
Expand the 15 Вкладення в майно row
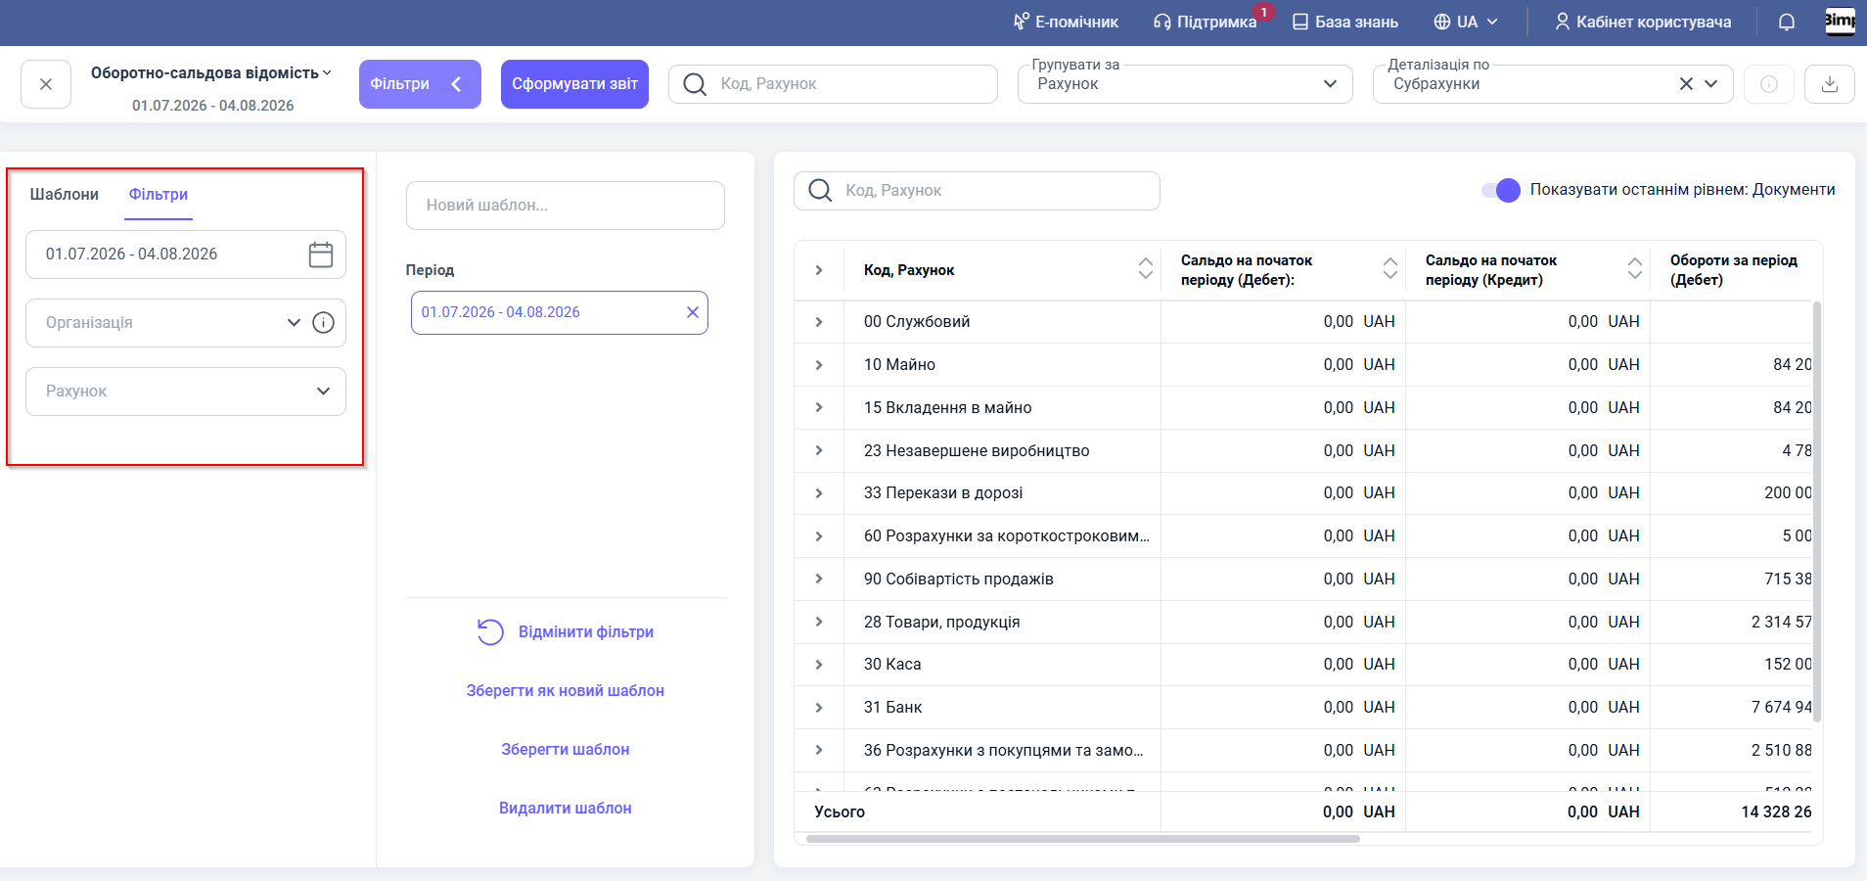tap(819, 407)
